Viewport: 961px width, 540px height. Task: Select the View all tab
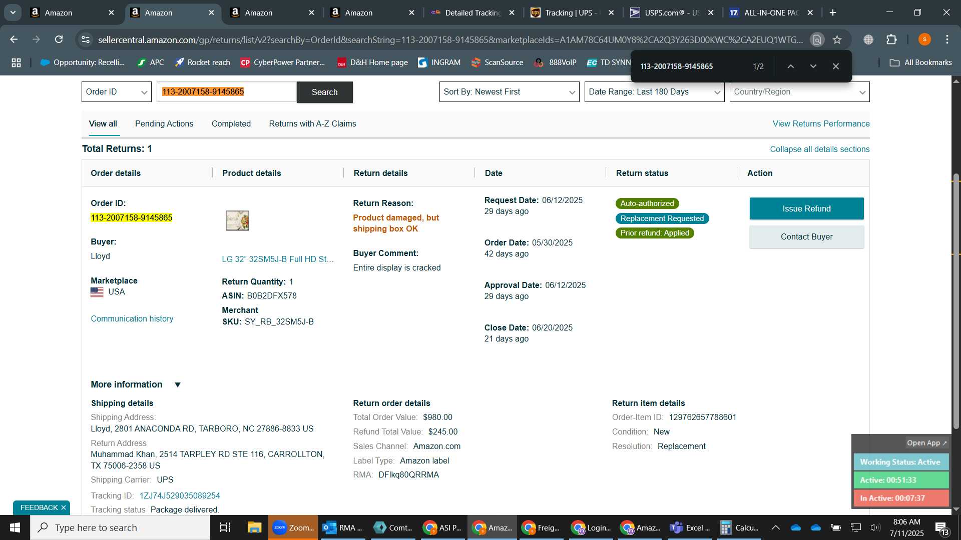pyautogui.click(x=103, y=124)
